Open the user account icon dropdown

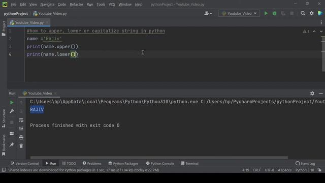tap(208, 14)
